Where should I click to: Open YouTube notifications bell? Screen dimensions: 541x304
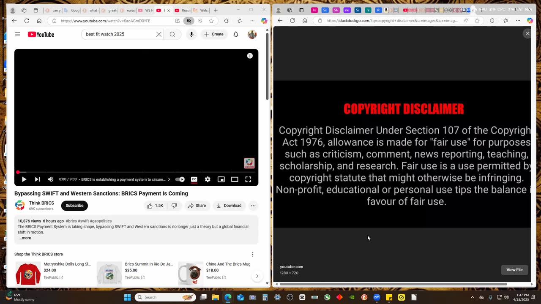[x=236, y=34]
